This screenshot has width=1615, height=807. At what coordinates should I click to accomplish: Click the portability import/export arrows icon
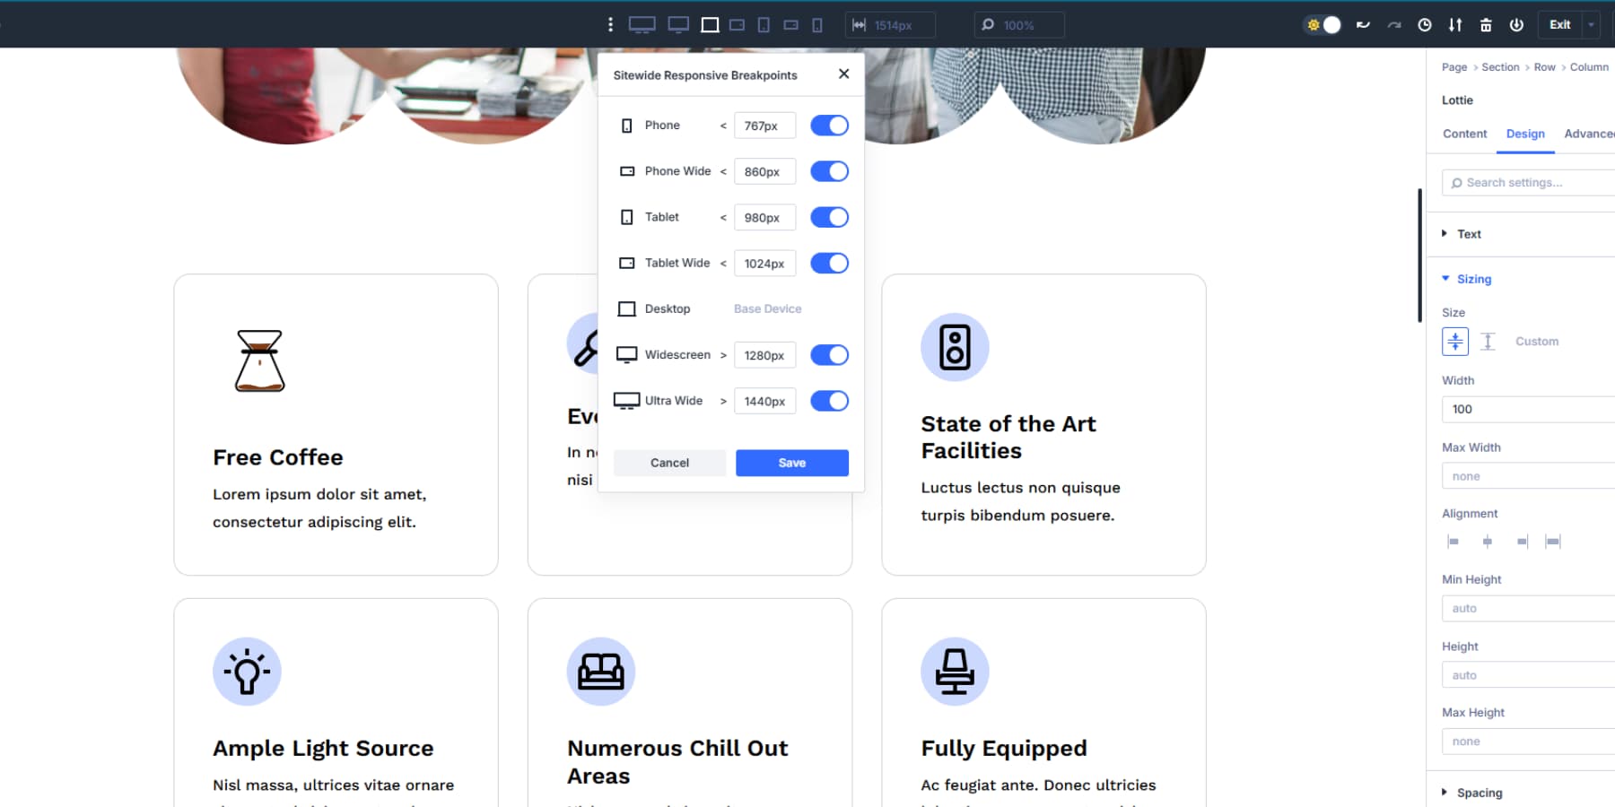click(1455, 24)
